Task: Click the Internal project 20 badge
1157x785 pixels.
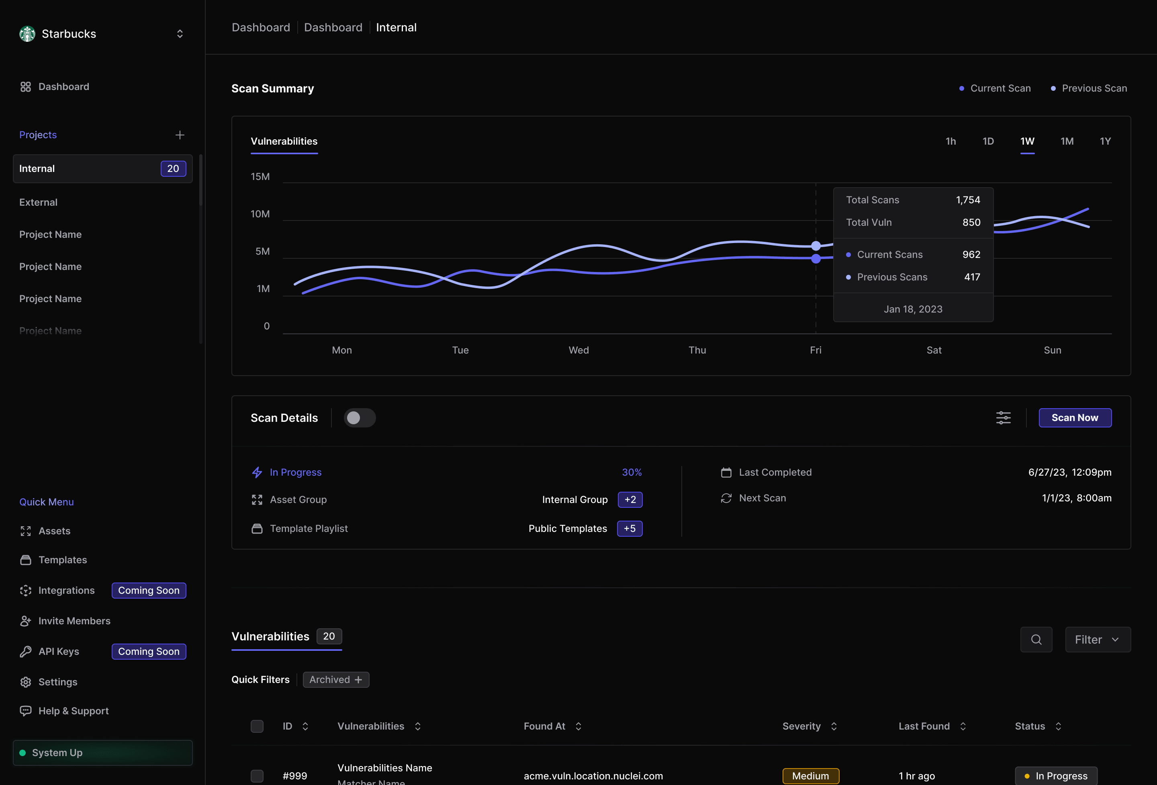Action: [x=173, y=169]
